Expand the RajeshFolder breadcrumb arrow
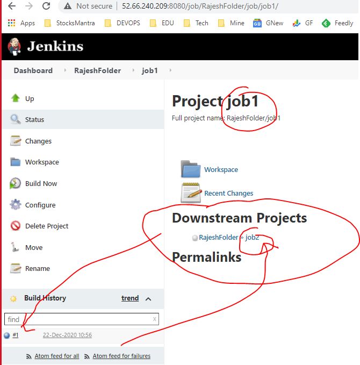This screenshot has width=360, height=365. (132, 70)
